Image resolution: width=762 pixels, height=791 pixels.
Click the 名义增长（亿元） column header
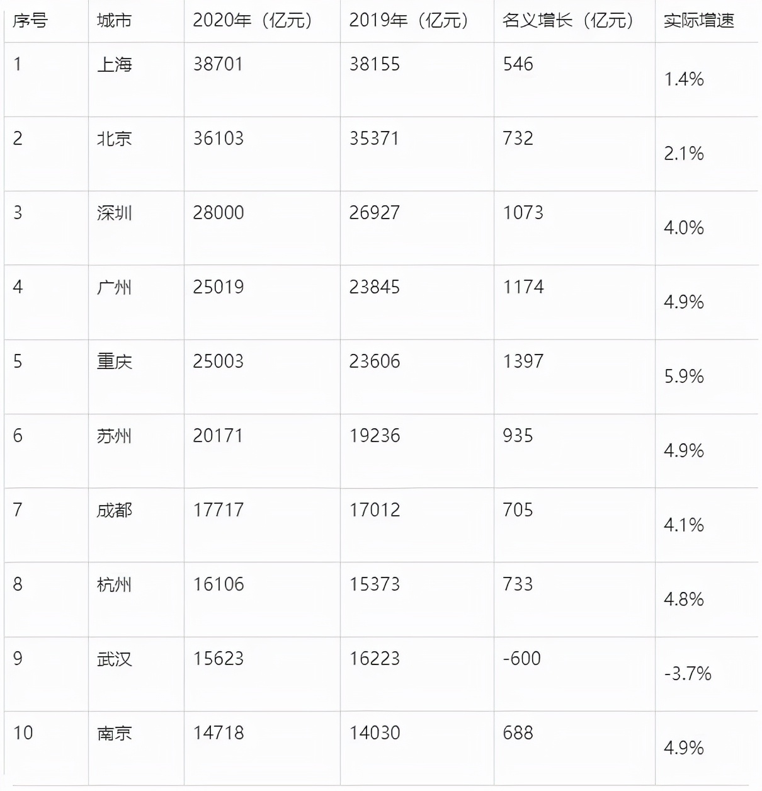tap(568, 21)
